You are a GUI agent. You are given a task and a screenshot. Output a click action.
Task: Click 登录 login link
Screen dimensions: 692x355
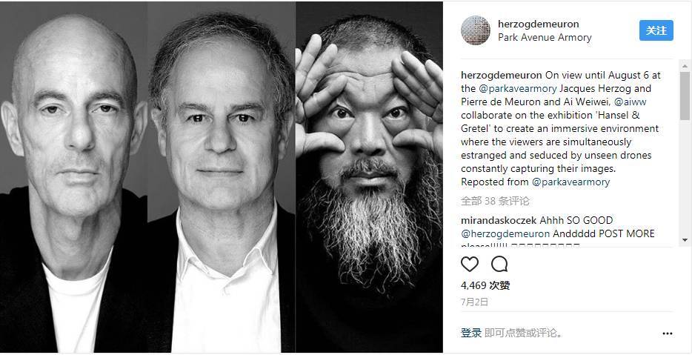471,333
